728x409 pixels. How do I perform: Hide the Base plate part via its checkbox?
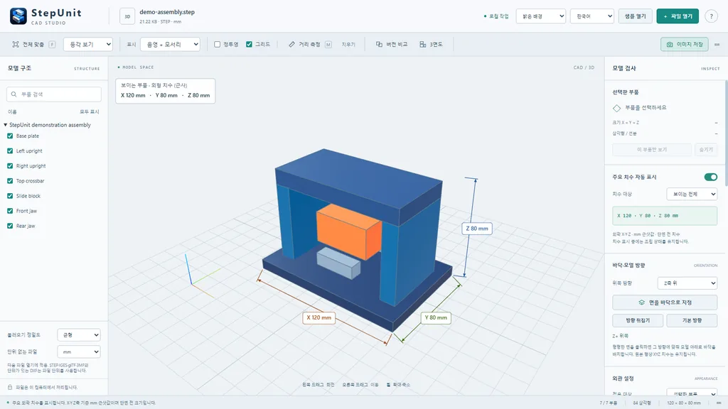coord(10,136)
